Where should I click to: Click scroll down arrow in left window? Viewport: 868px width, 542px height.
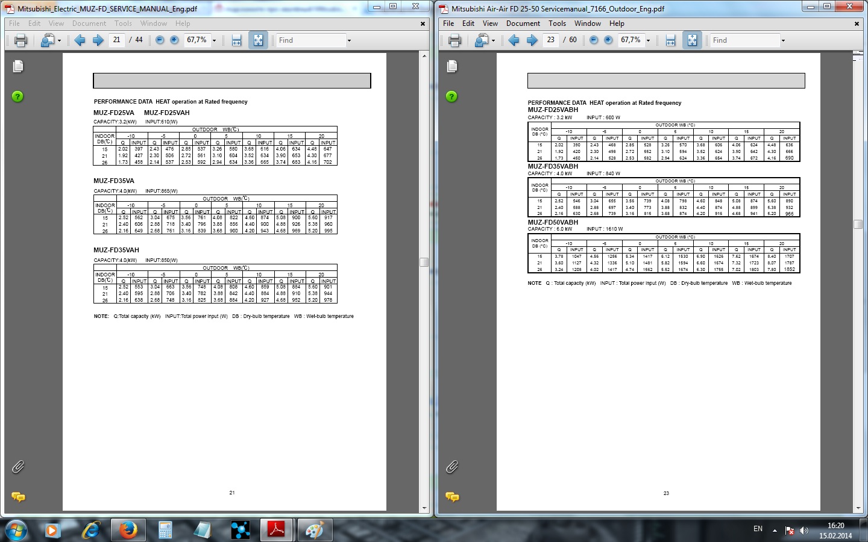pyautogui.click(x=424, y=508)
